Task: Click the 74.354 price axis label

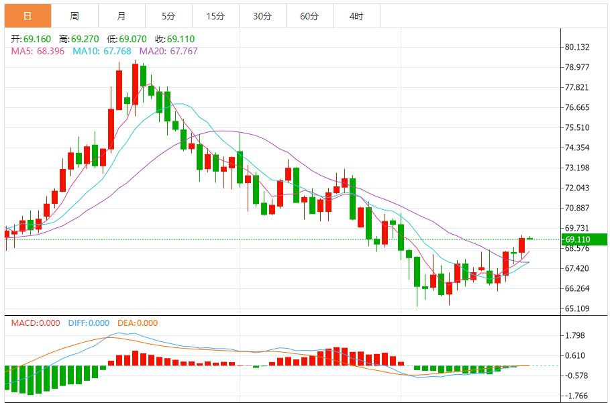Action: tap(577, 148)
